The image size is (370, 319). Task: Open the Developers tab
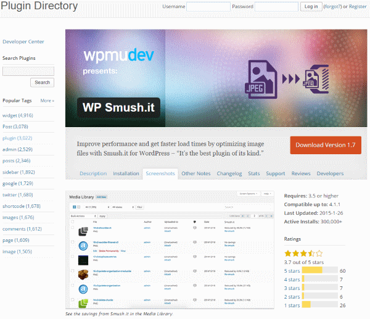point(330,173)
